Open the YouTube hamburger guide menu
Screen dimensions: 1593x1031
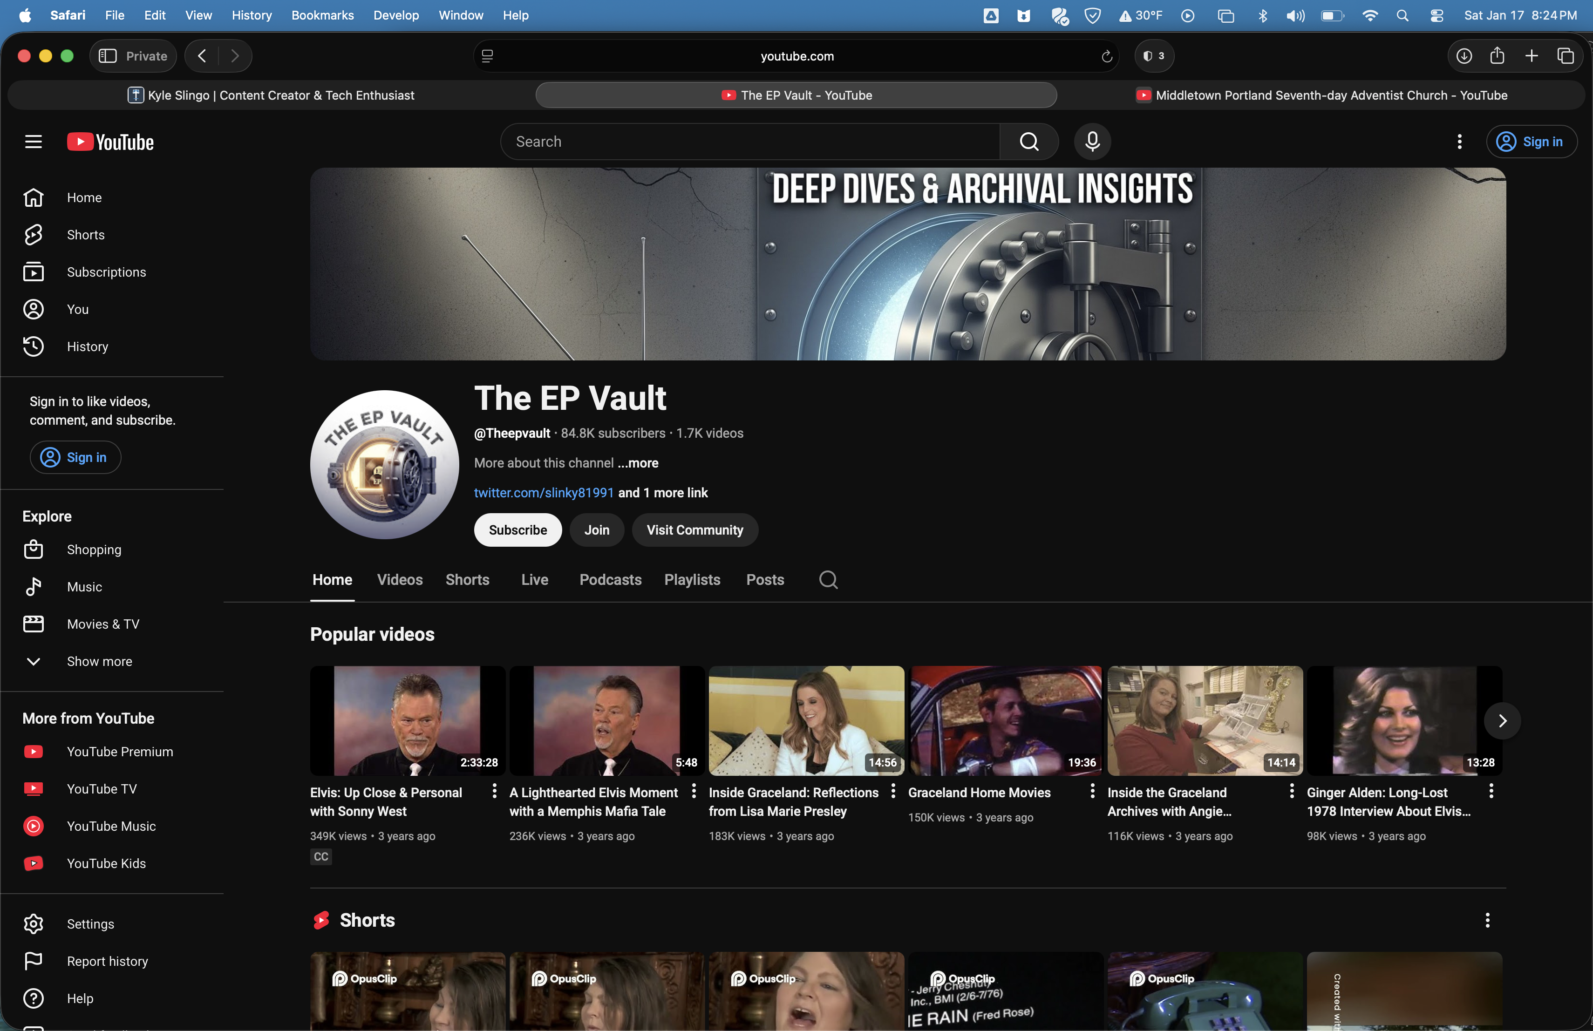(34, 142)
